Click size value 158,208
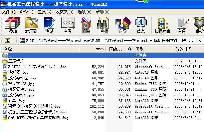 97,112
